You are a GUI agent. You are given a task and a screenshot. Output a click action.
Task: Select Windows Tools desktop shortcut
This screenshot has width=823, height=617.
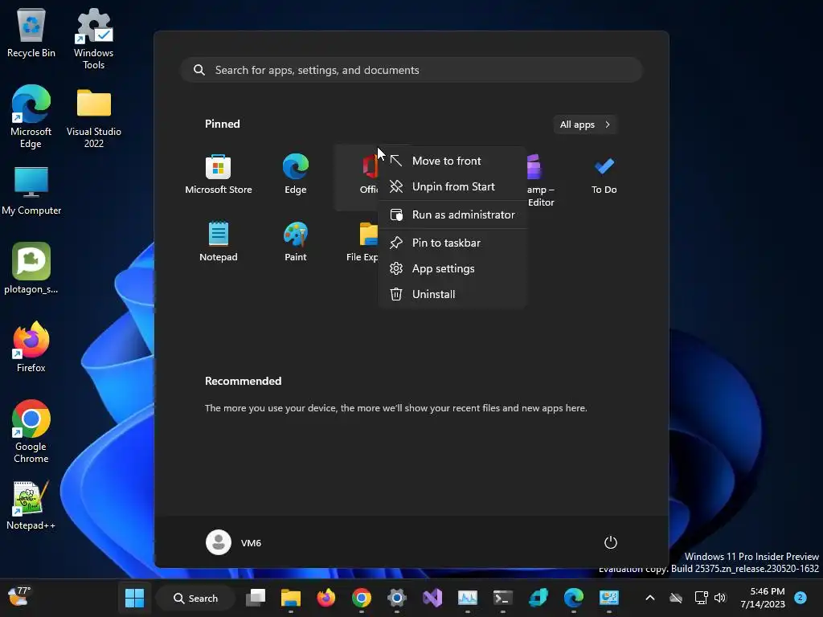pyautogui.click(x=93, y=39)
